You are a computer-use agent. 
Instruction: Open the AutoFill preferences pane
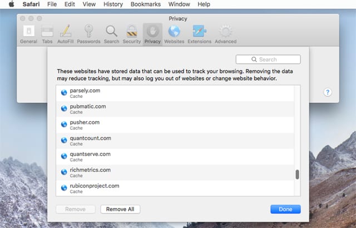tap(66, 33)
